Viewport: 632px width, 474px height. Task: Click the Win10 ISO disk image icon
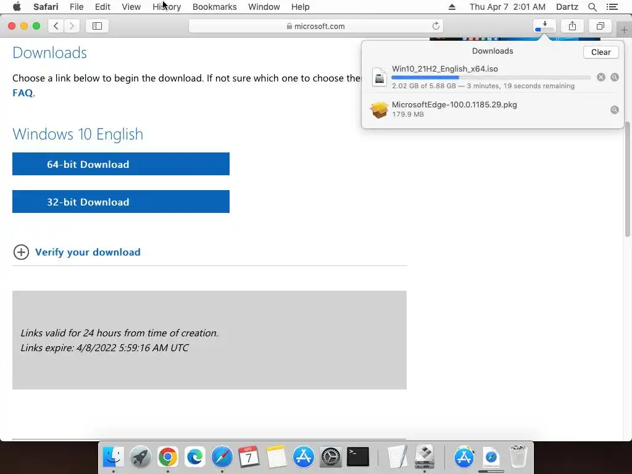pos(380,77)
